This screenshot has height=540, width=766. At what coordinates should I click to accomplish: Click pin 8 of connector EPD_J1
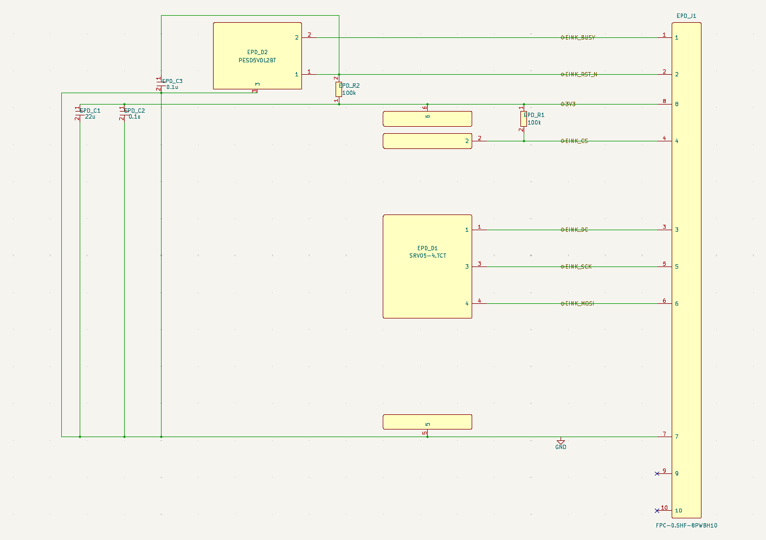coord(665,103)
